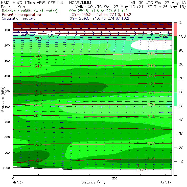Click the '80' colorbar tick label
Image resolution: width=187 pixels, height=187 pixels.
(181, 64)
